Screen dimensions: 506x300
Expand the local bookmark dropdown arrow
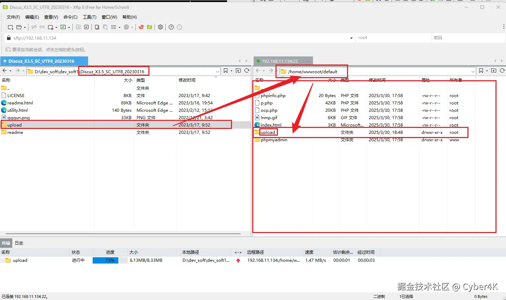point(231,71)
